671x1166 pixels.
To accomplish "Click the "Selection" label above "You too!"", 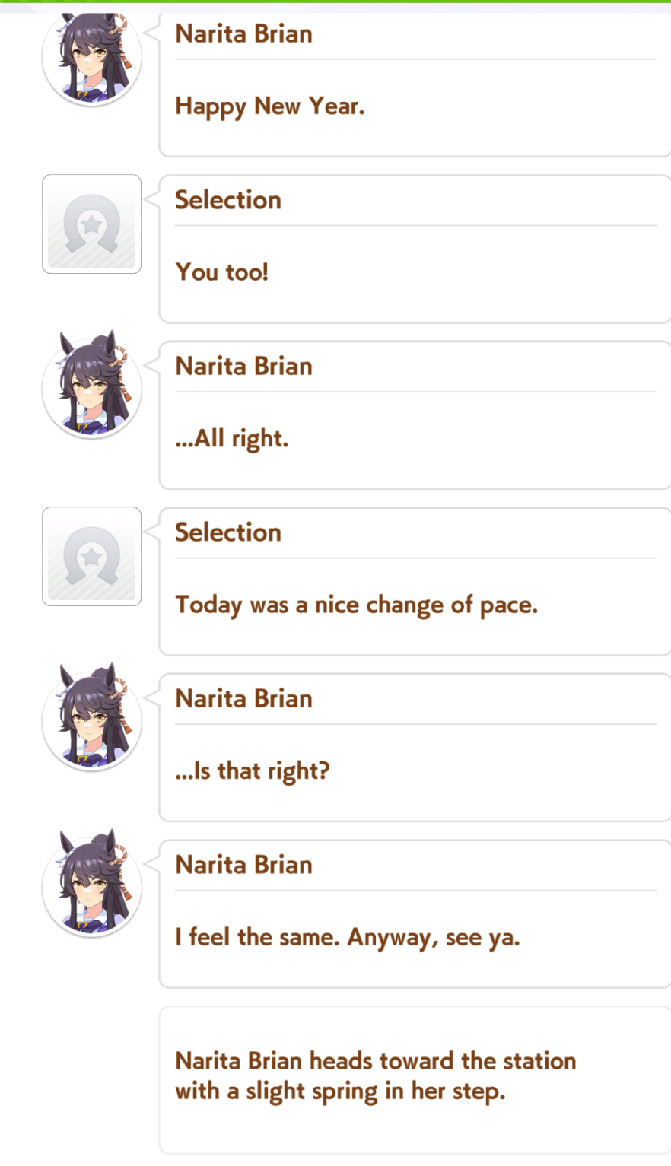I will click(x=228, y=200).
